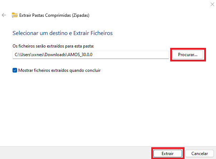
Task: Click heading "Selecionar um destino e Extrair Ficheiros"
Action: coord(63,33)
